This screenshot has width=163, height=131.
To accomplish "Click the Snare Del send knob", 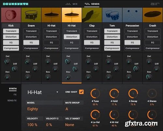I will (x=27, y=61).
